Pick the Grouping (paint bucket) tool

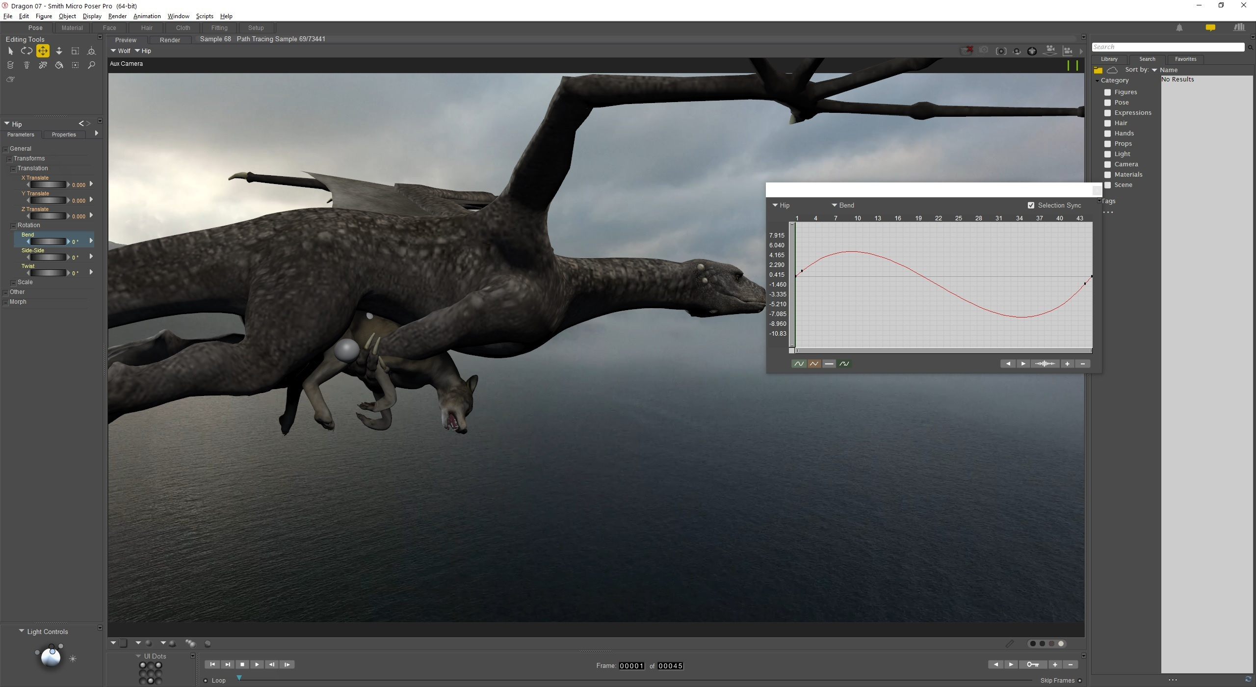[x=59, y=65]
